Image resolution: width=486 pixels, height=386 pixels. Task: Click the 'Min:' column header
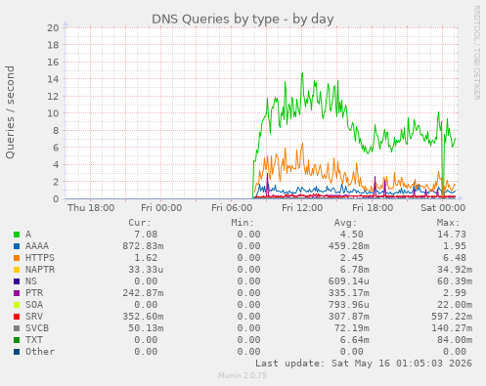click(x=243, y=223)
